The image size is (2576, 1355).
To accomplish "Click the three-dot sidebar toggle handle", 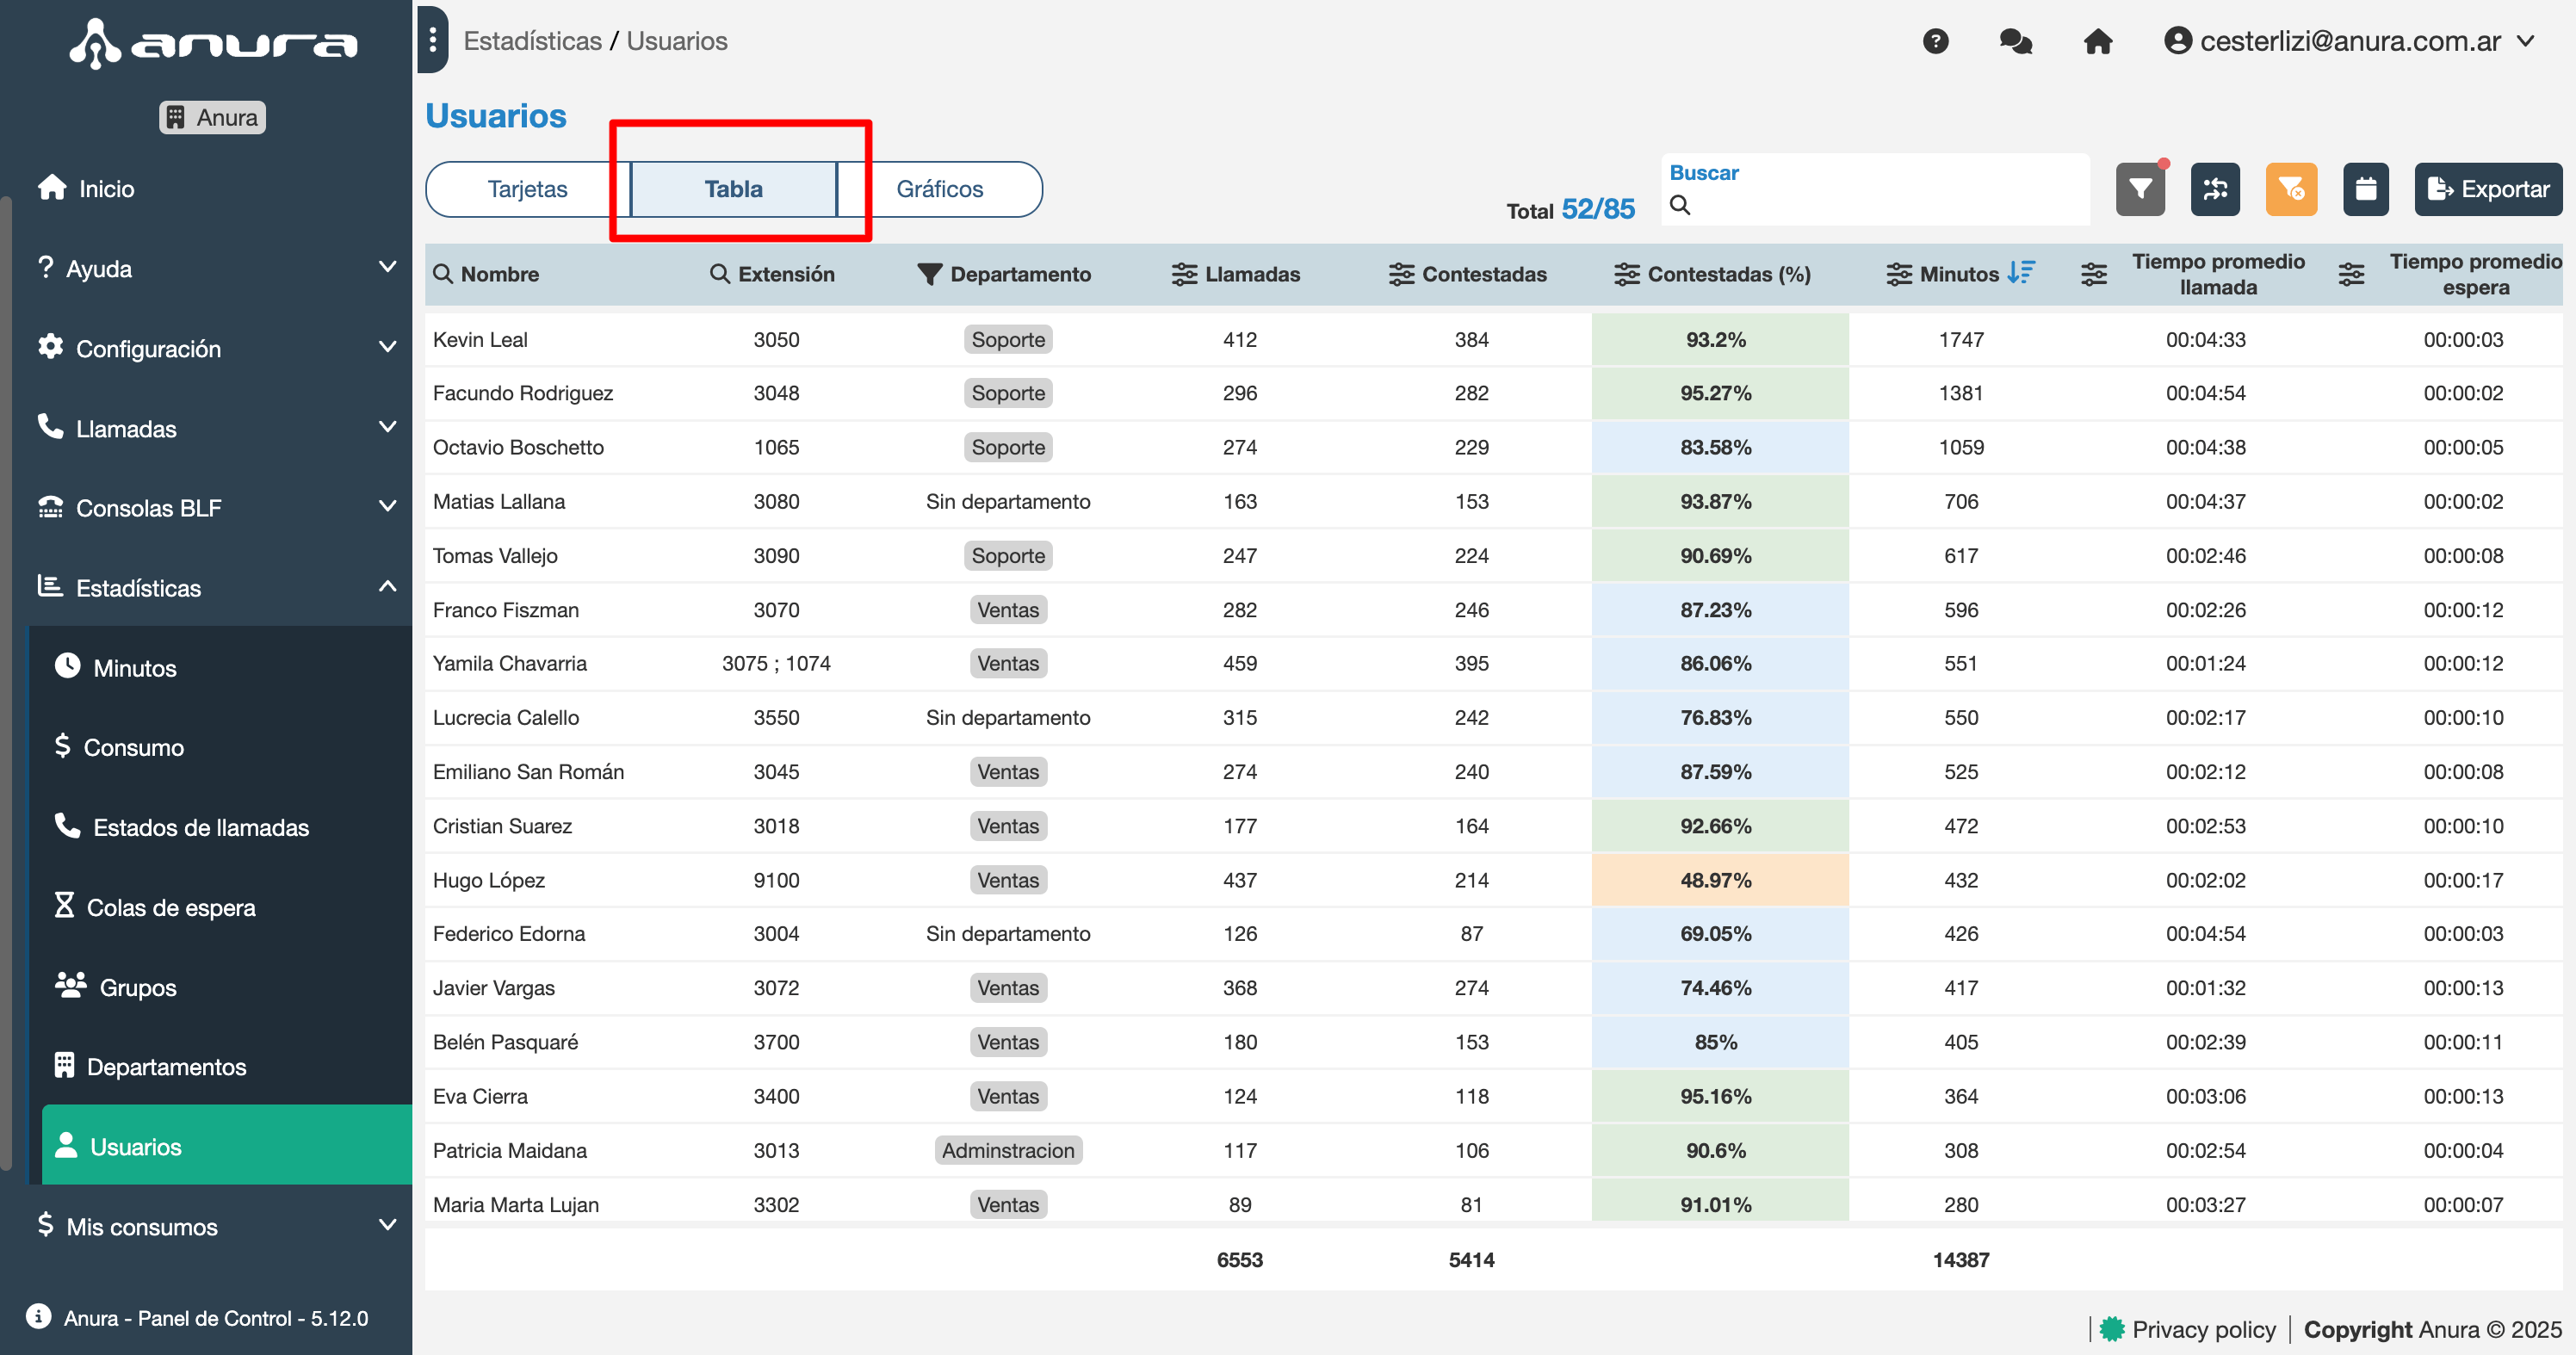I will (432, 40).
